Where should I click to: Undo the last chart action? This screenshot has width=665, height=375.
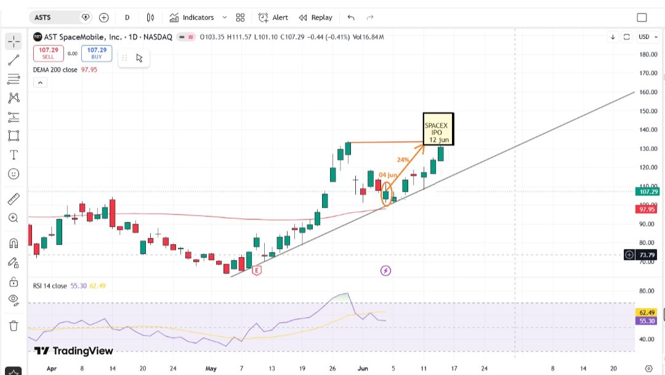(x=351, y=17)
